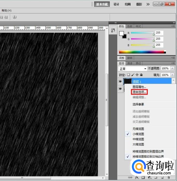Choose 混合选项 from the context menu
The height and width of the screenshot is (181, 177).
click(x=140, y=92)
